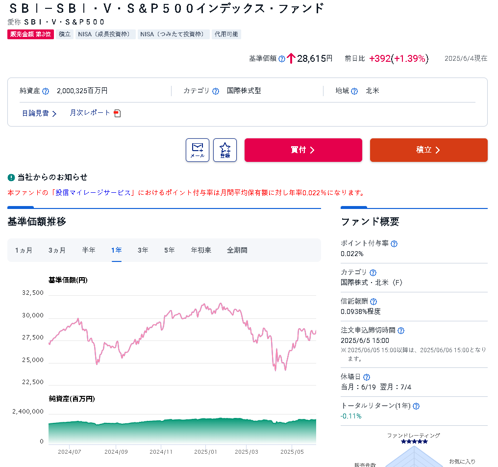Viewport: 498px width, 467px height.
Task: Click the 2,000,325百万円 net assets value
Action: point(82,91)
